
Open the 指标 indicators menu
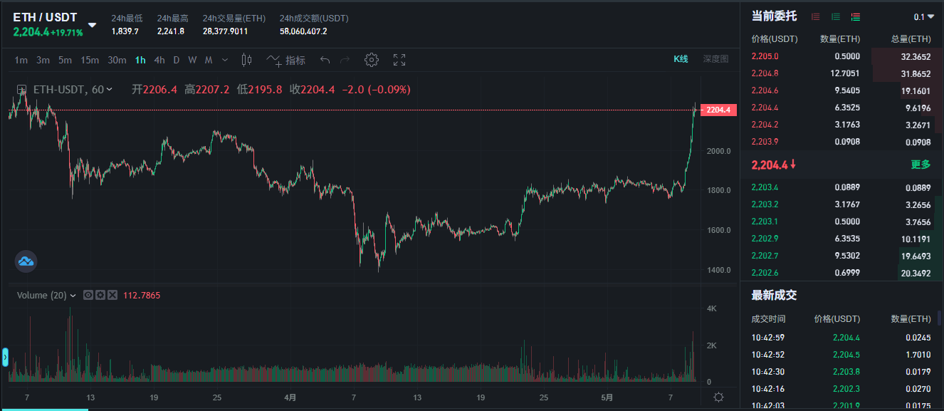286,60
